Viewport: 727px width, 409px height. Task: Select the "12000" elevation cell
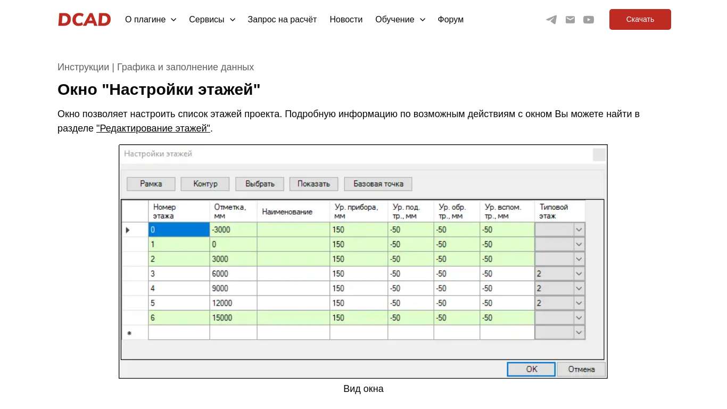(x=233, y=303)
